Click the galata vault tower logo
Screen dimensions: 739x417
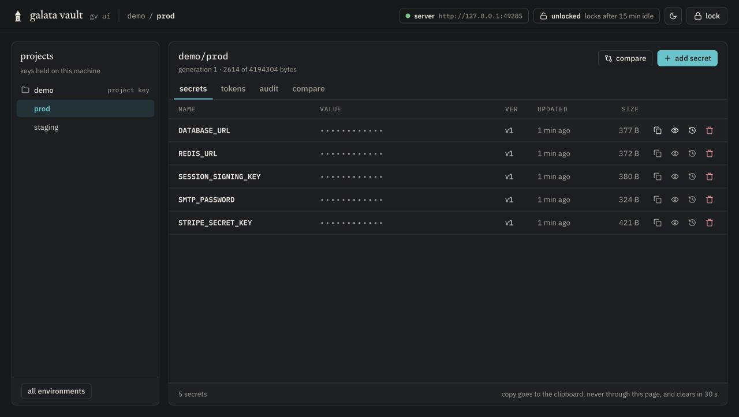tap(18, 16)
